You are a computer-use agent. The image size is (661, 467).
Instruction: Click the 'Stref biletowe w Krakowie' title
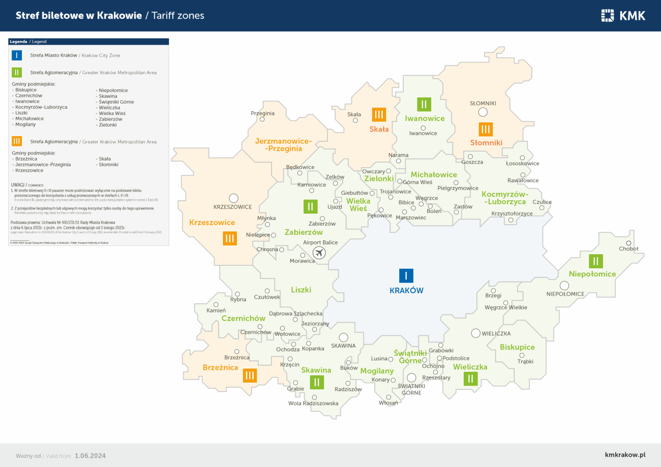(x=79, y=16)
